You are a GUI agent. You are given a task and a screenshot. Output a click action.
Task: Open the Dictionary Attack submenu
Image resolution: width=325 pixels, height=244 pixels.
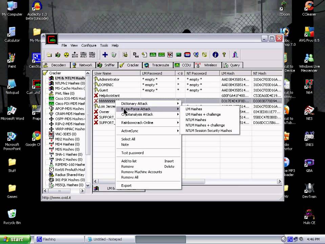[x=148, y=104]
